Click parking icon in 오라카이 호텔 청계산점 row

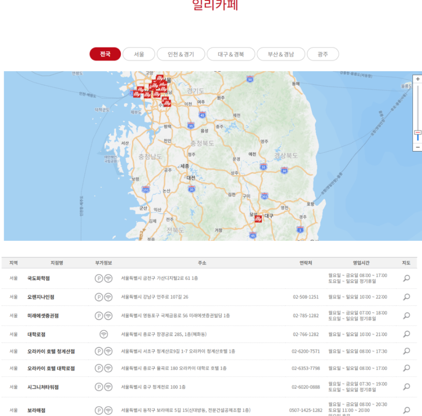coord(99,351)
